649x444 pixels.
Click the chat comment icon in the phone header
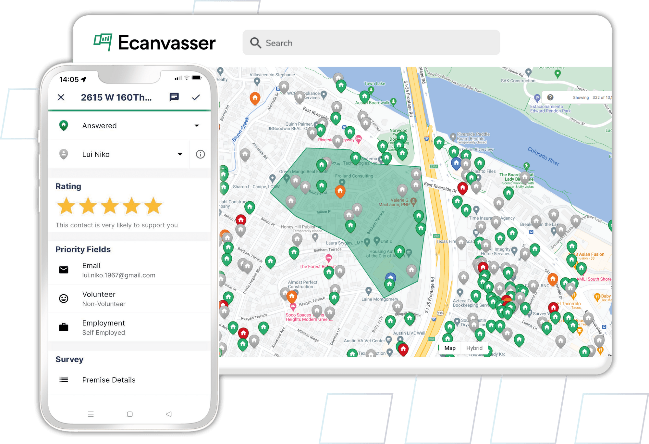(x=174, y=96)
